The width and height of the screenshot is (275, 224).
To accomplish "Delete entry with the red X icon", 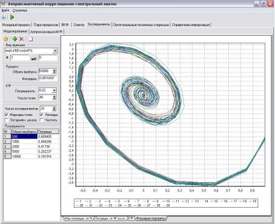I will pyautogui.click(x=21, y=39).
